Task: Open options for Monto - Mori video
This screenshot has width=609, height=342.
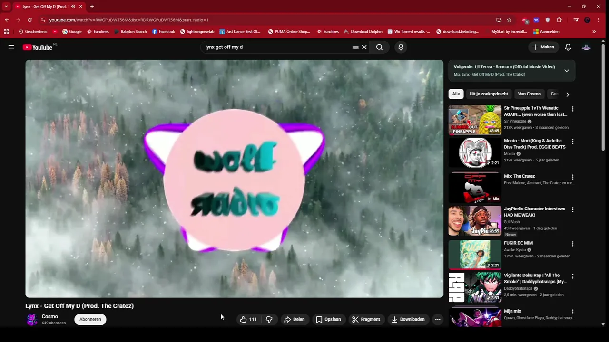Action: pos(572,142)
